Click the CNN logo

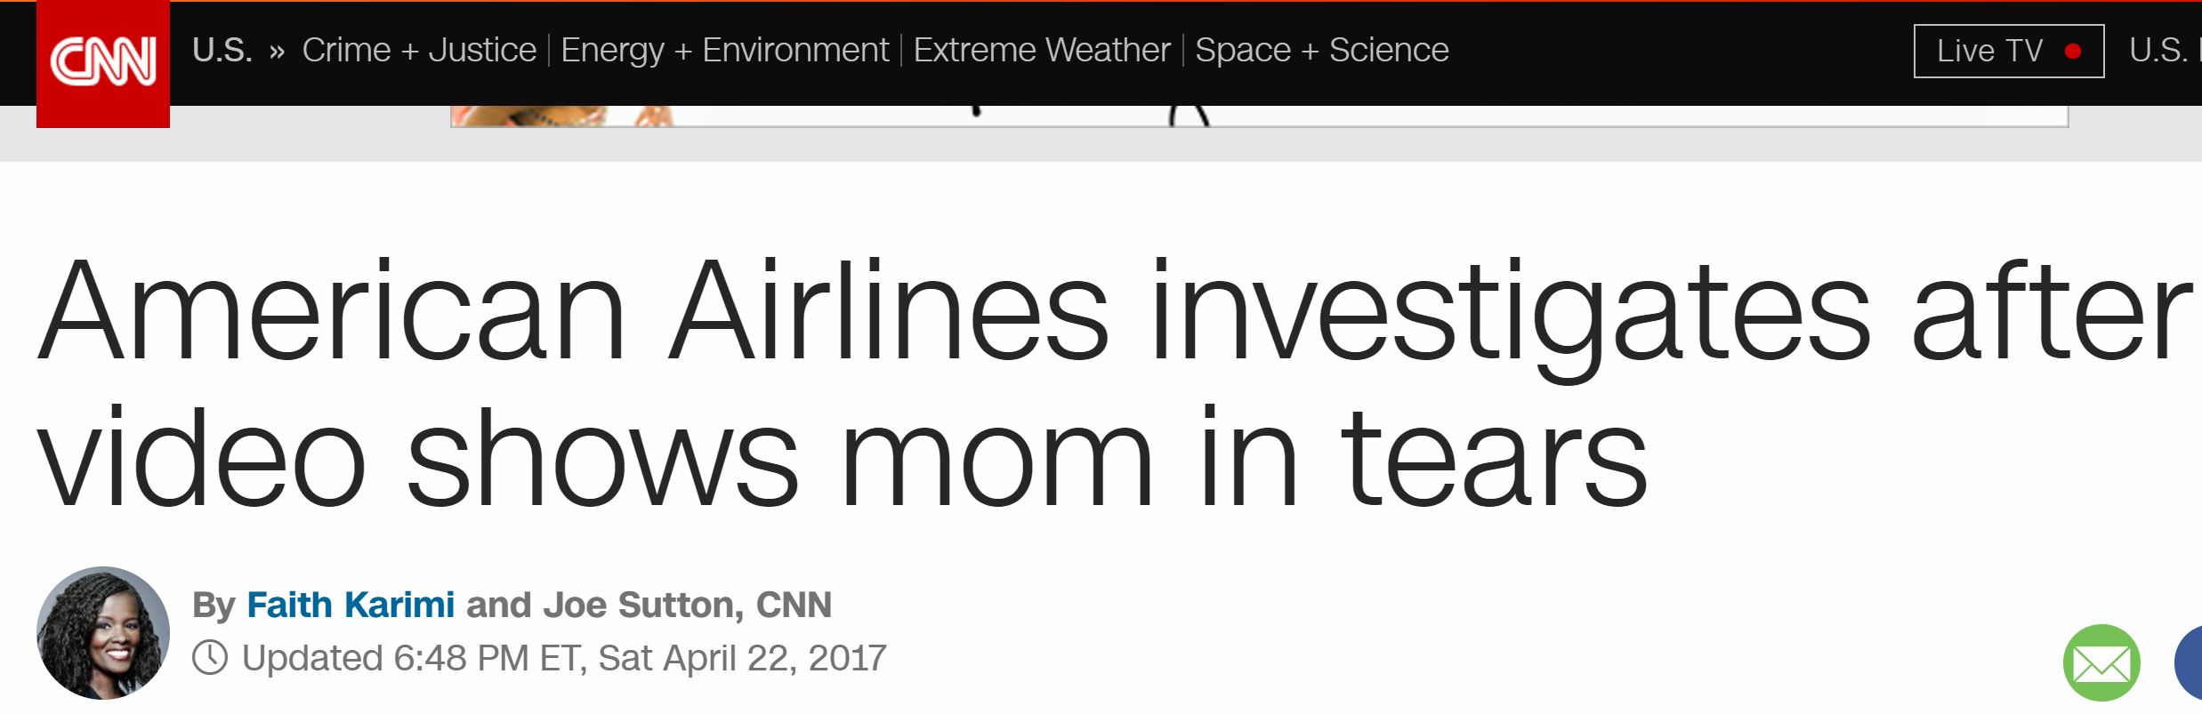click(103, 62)
